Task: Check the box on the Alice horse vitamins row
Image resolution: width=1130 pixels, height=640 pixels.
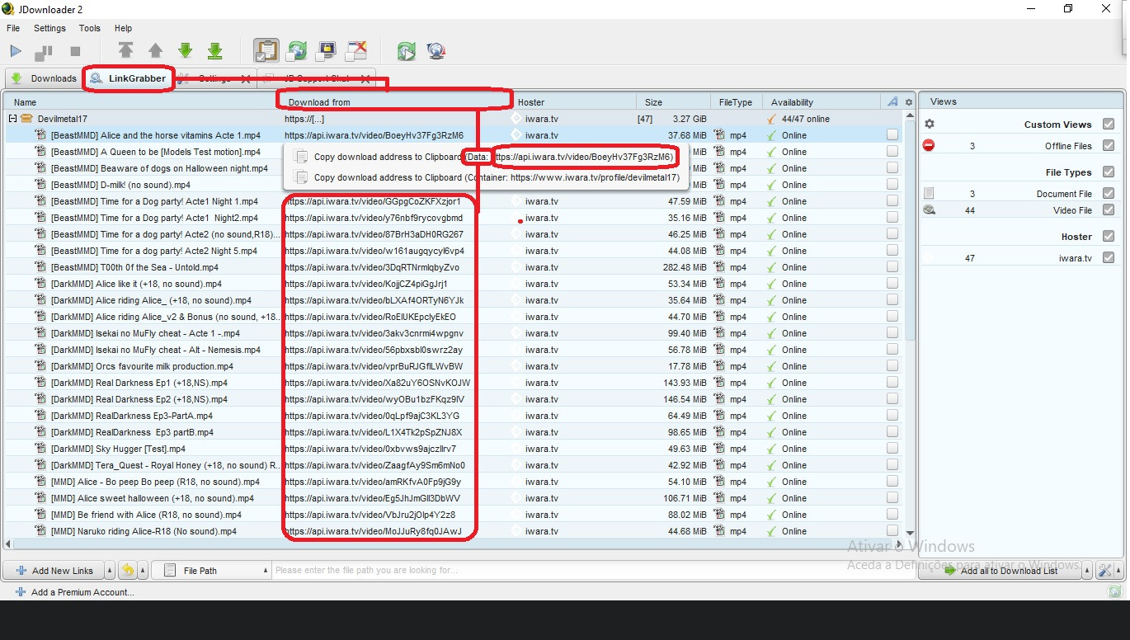Action: point(892,135)
